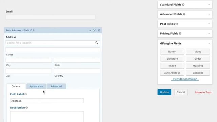Switch to the General tab
This screenshot has width=217, height=122.
click(16, 86)
